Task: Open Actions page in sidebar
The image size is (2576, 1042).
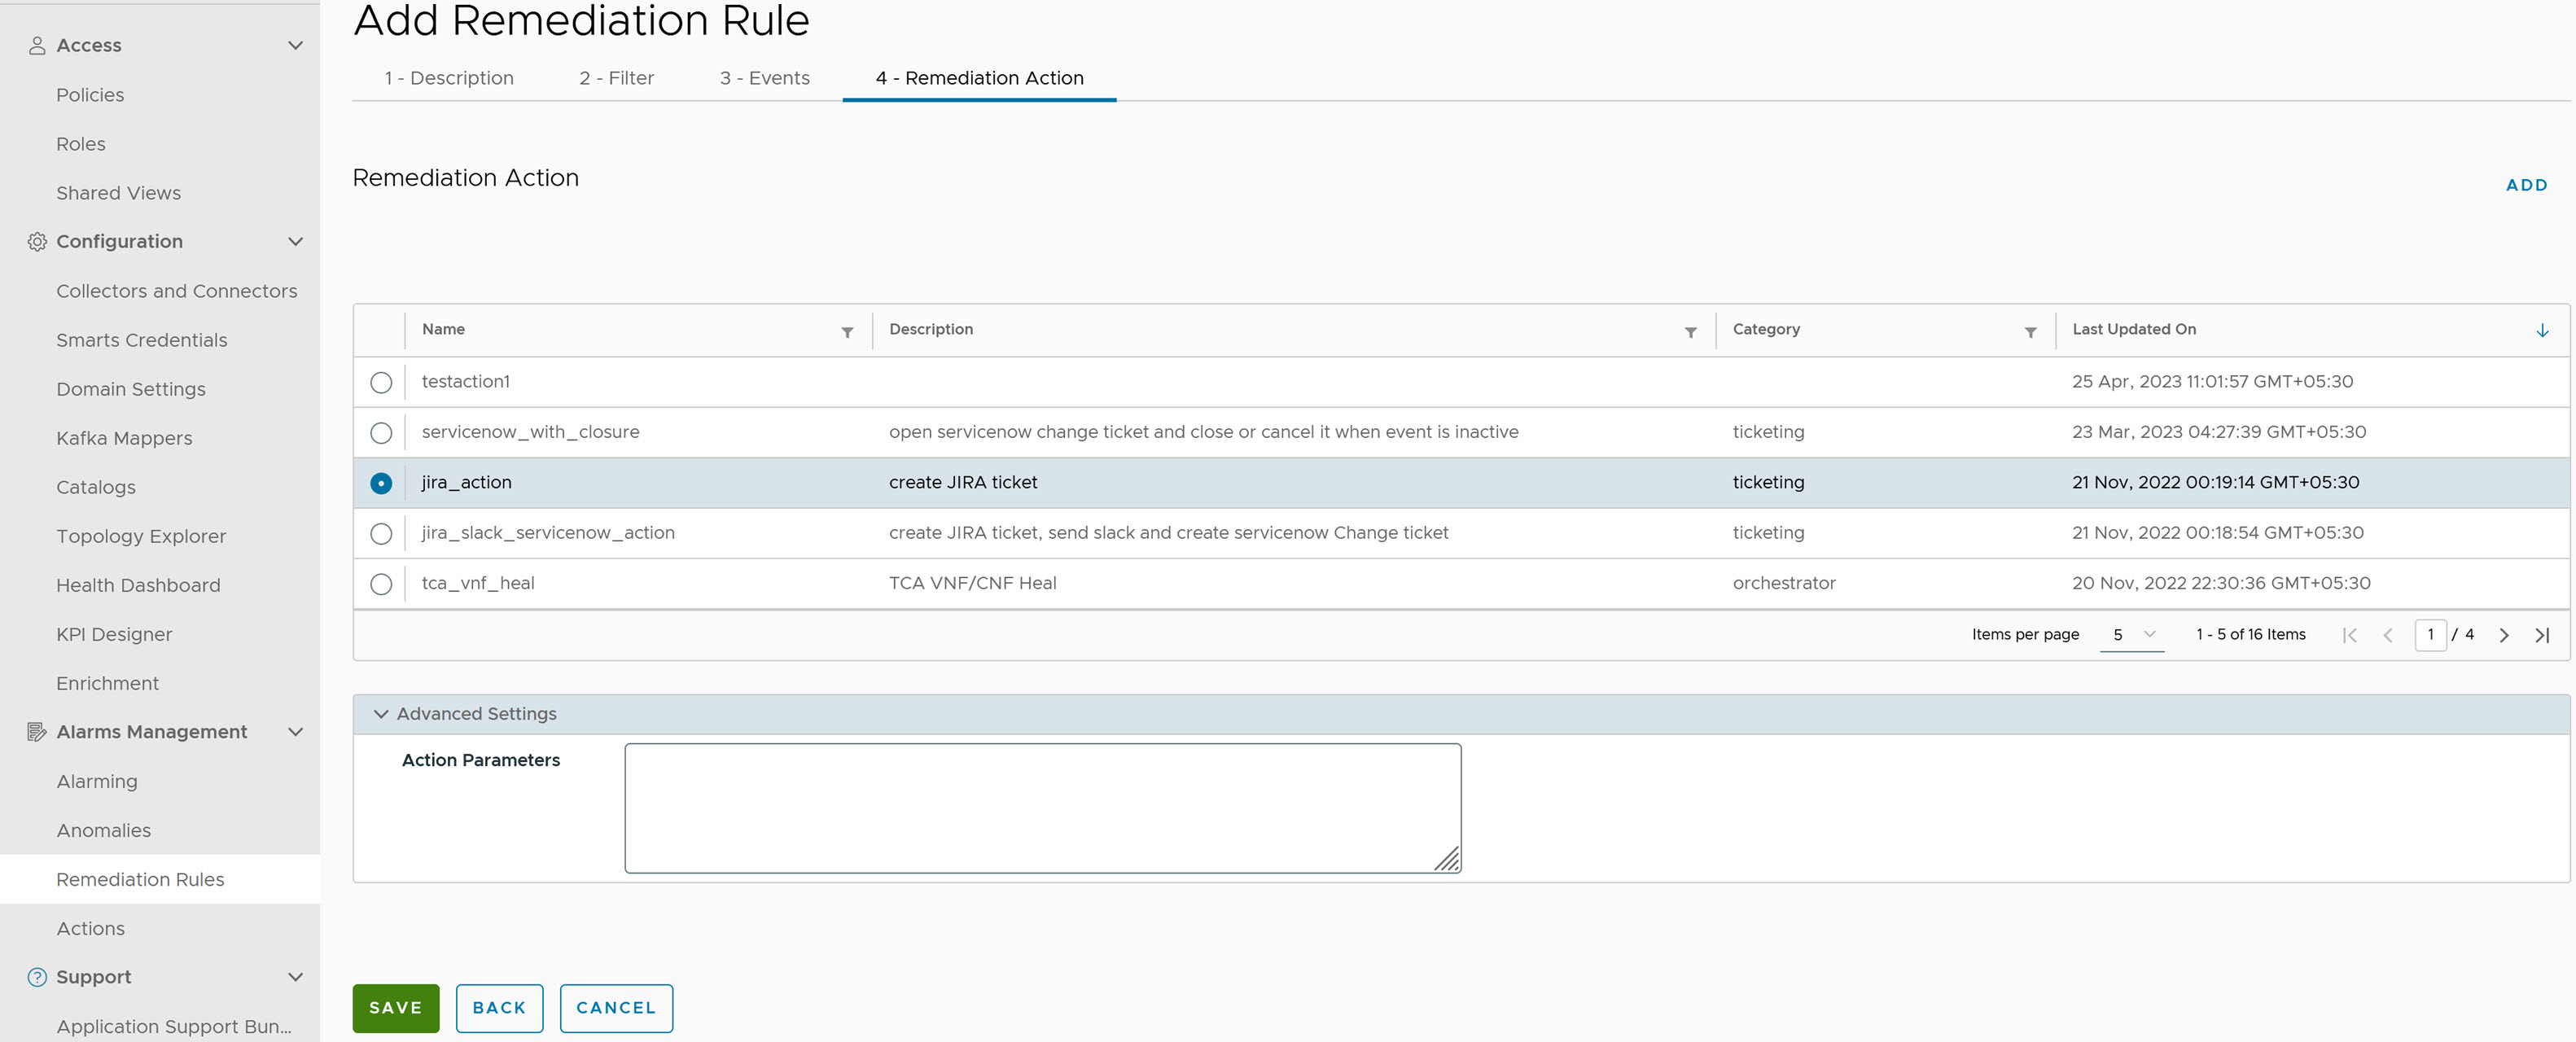Action: pos(90,928)
